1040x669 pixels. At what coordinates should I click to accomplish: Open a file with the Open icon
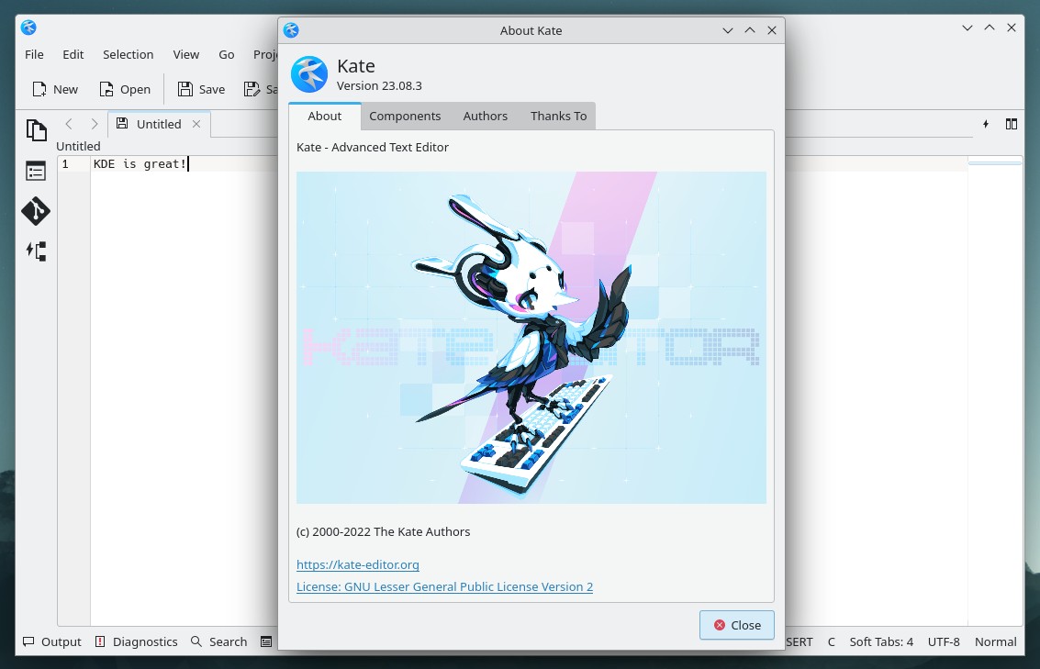click(106, 89)
